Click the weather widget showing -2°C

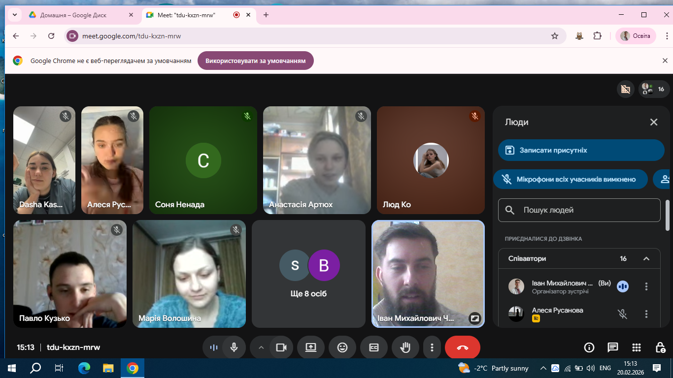pyautogui.click(x=493, y=368)
